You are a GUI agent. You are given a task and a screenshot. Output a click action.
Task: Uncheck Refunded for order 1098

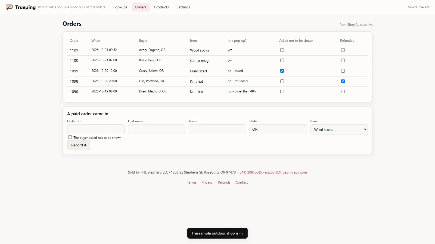pyautogui.click(x=343, y=81)
